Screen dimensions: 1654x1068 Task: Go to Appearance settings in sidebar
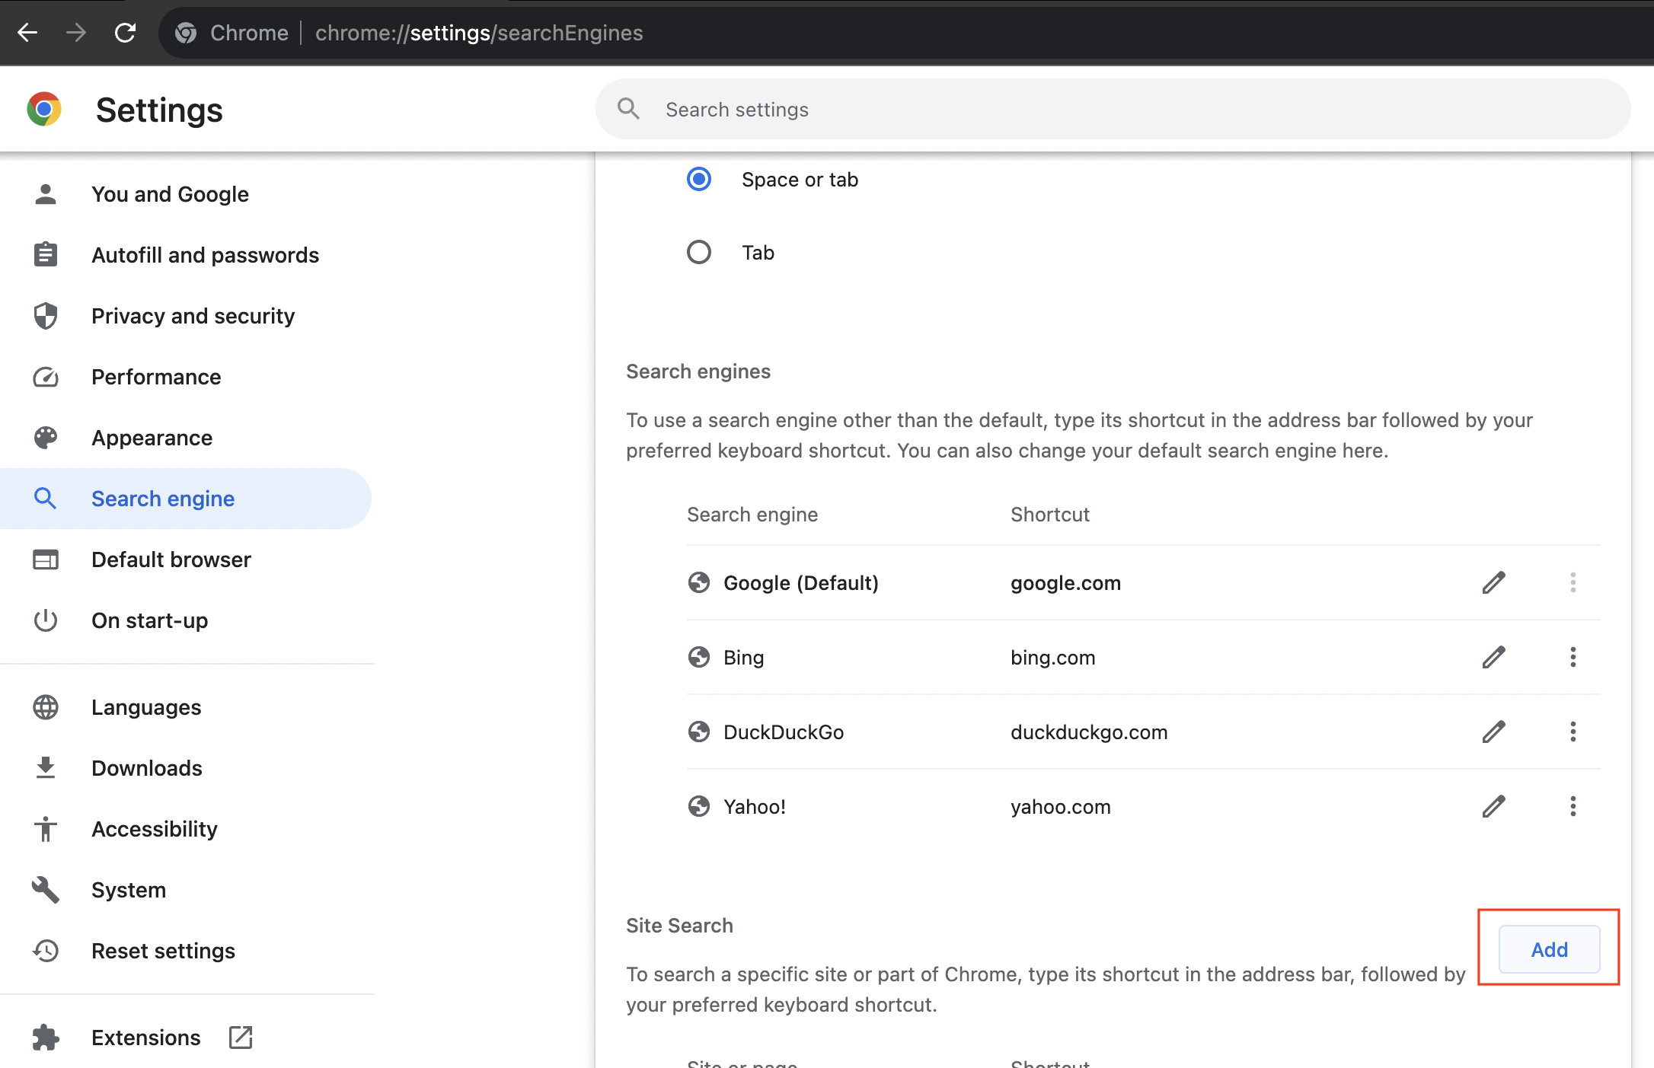(x=152, y=438)
